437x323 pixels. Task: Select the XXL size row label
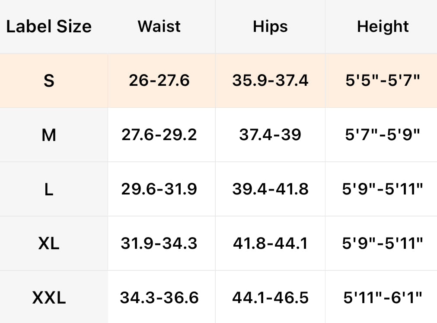click(49, 298)
